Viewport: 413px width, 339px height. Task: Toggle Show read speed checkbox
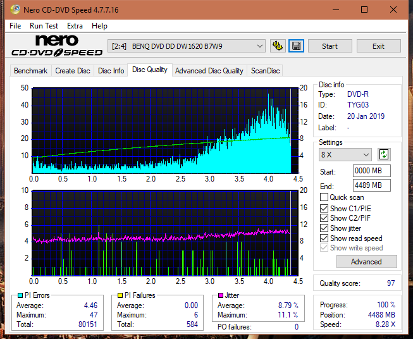tap(324, 238)
